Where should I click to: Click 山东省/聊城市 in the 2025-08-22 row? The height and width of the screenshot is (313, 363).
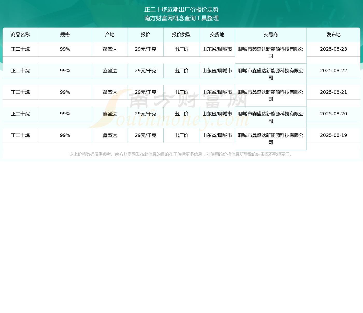217,71
